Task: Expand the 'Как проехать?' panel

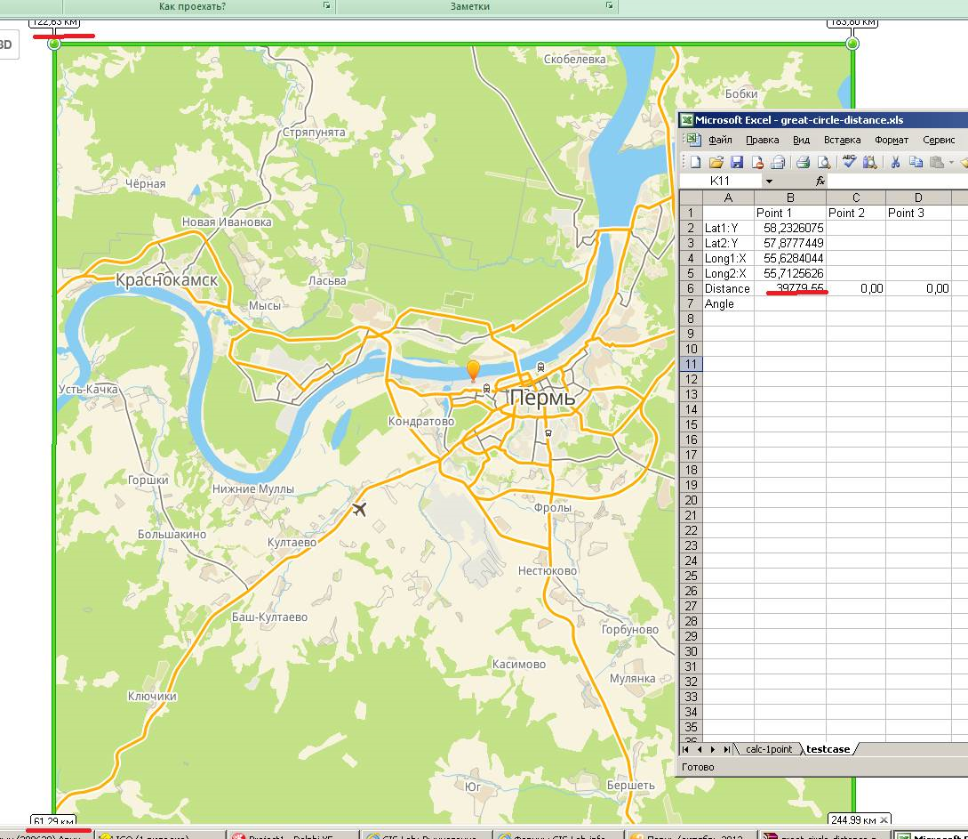Action: [x=326, y=6]
